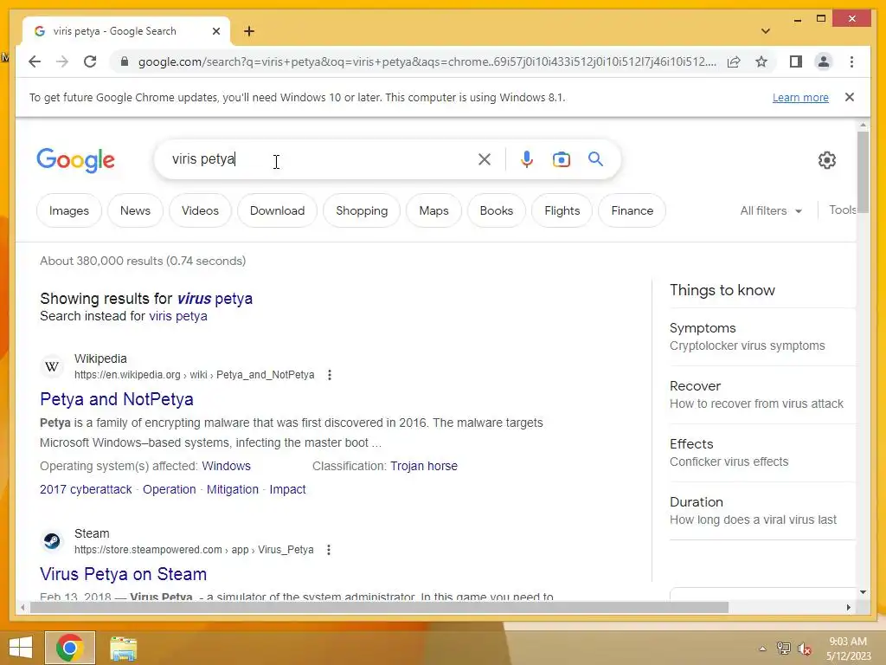The image size is (886, 665).
Task: Select the Download filter chip
Action: tap(277, 210)
